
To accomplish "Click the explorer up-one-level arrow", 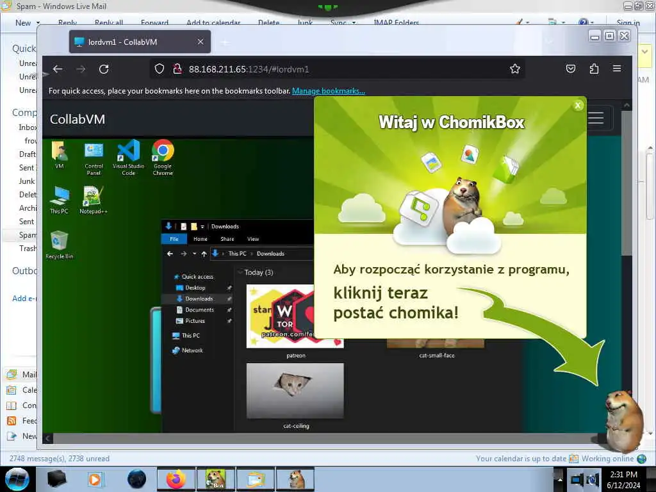I will [204, 254].
